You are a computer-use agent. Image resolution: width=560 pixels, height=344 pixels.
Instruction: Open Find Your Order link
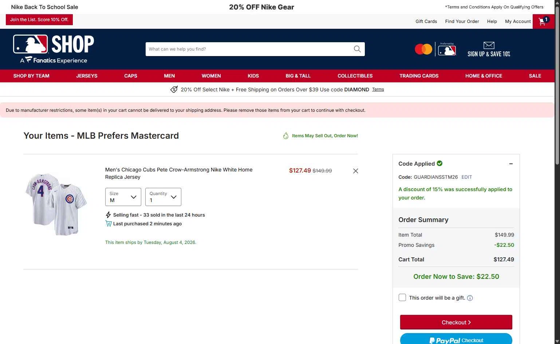coord(462,21)
